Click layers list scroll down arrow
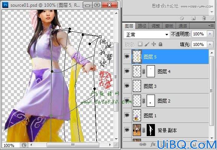 (x=212, y=138)
